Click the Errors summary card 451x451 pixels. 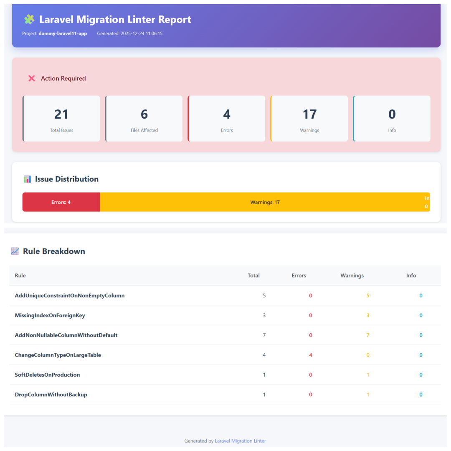pyautogui.click(x=227, y=119)
